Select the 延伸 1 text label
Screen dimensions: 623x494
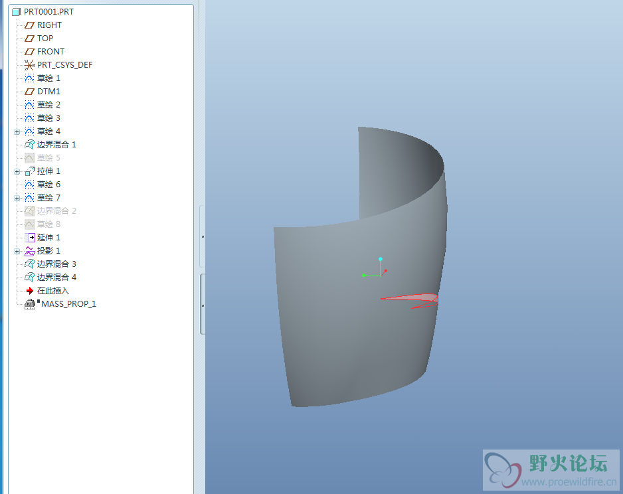coord(48,238)
